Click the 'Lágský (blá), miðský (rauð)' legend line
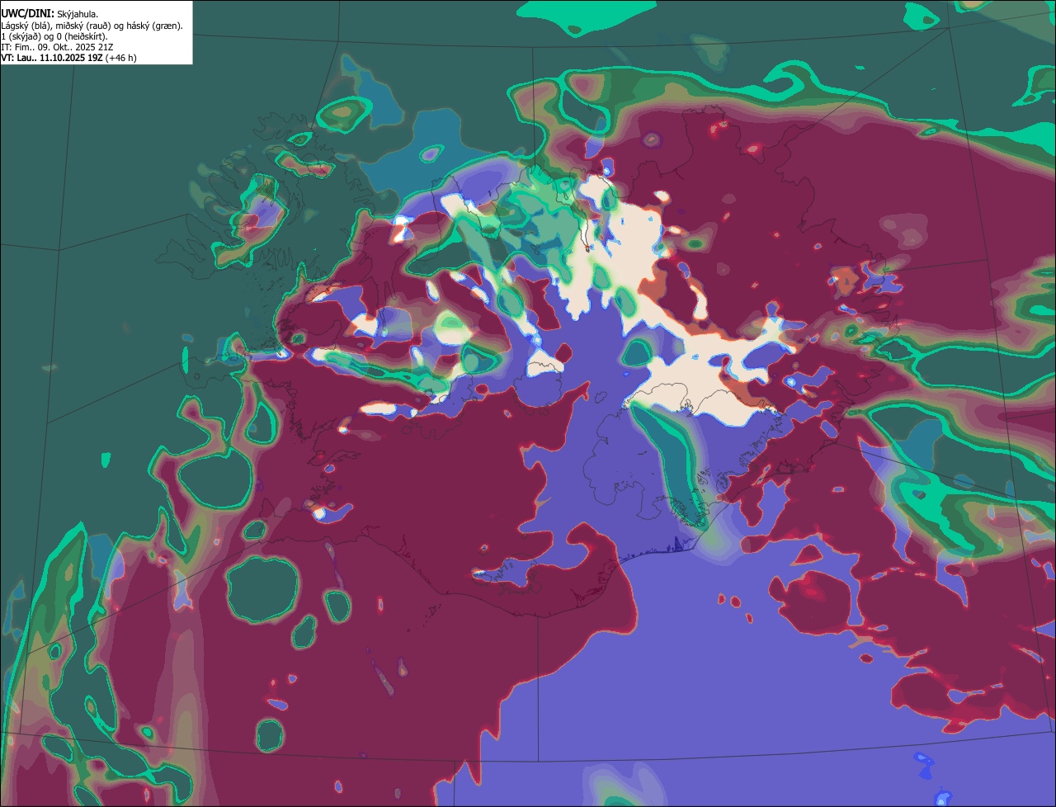 click(x=92, y=26)
